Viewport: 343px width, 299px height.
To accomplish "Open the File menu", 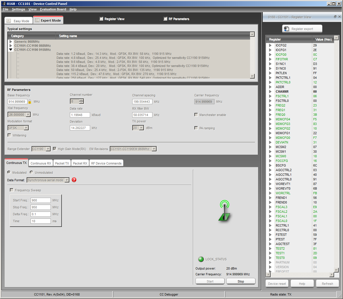I will pos(5,9).
